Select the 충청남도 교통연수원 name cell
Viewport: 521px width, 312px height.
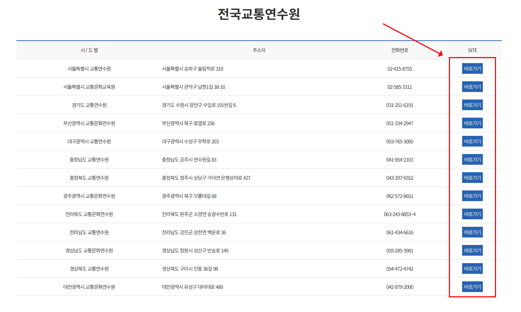[89, 159]
